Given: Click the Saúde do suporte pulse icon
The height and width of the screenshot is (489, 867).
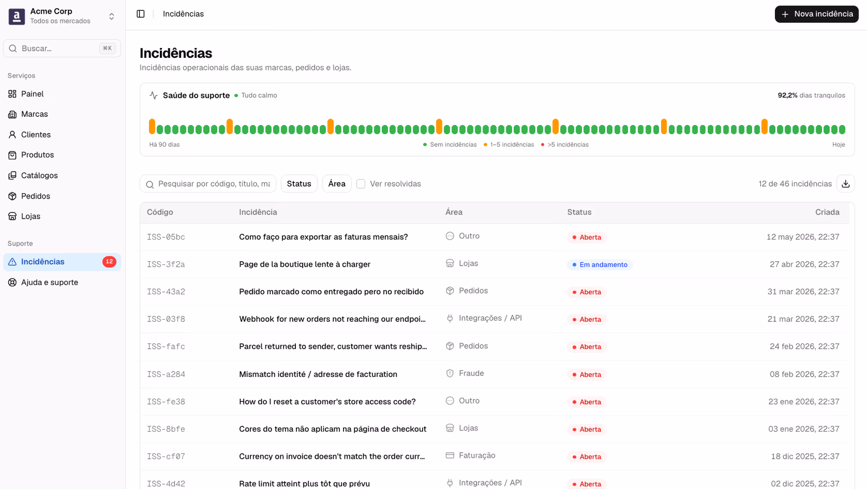Looking at the screenshot, I should [153, 95].
